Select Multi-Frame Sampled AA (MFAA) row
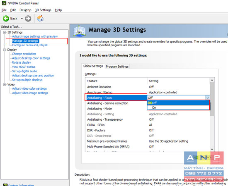 click(x=148, y=147)
